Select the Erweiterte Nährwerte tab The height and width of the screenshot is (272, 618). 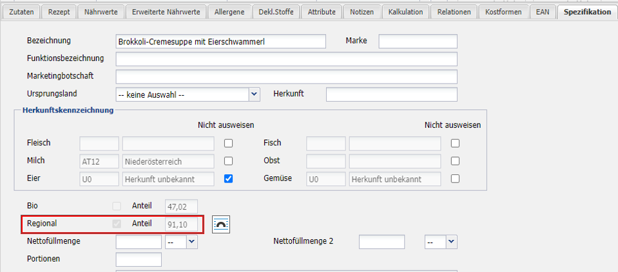pyautogui.click(x=166, y=12)
